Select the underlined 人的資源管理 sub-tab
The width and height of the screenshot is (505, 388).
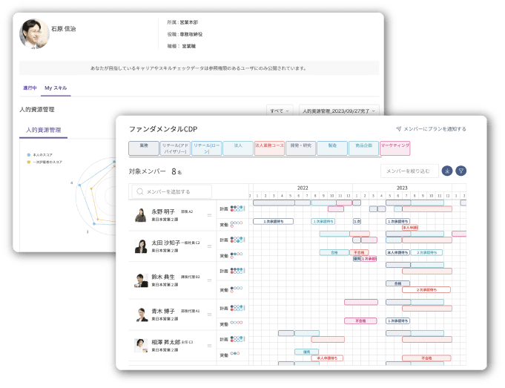tap(44, 130)
